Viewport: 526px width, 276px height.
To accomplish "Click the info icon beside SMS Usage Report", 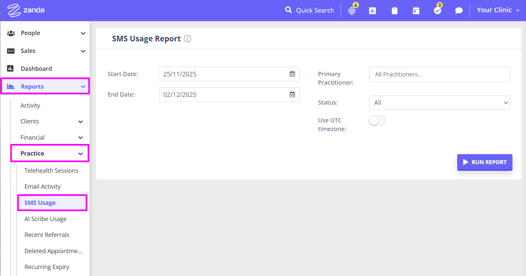I will [187, 39].
